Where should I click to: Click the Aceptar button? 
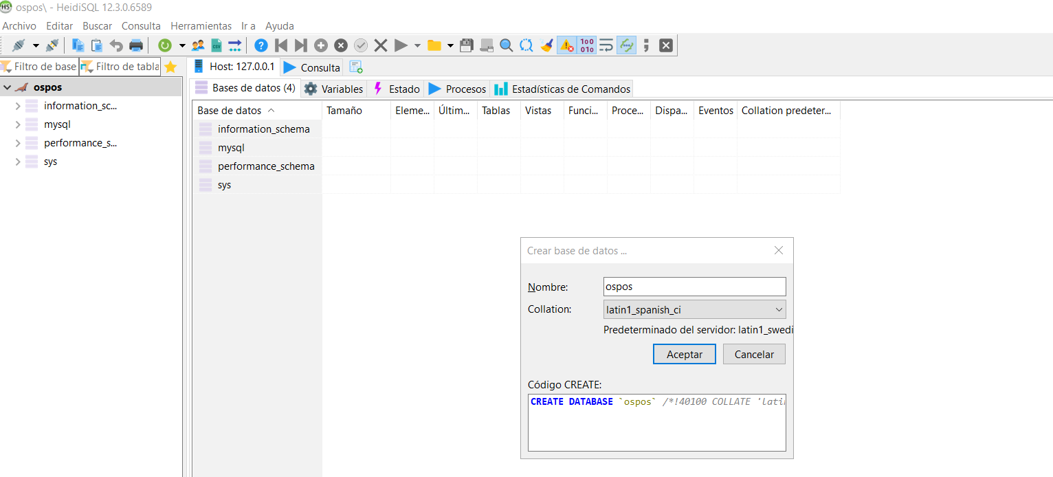tap(684, 353)
